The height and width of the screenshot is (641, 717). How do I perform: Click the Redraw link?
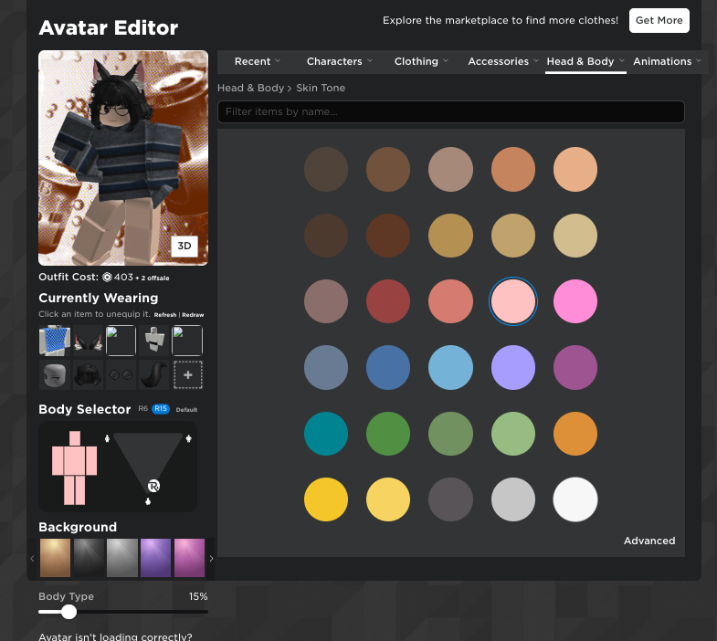pyautogui.click(x=193, y=315)
